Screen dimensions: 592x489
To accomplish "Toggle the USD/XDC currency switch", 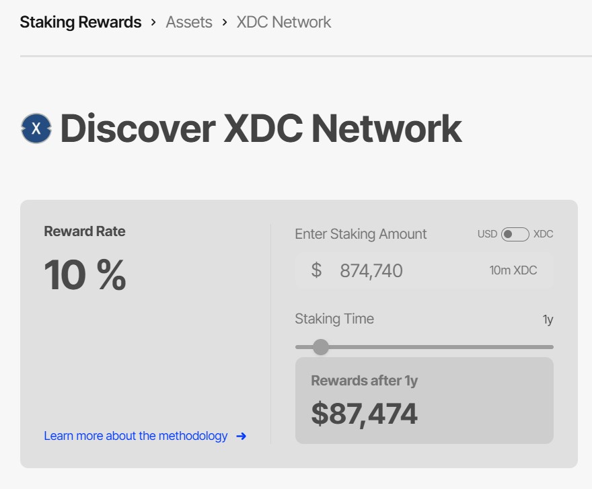I will point(515,234).
